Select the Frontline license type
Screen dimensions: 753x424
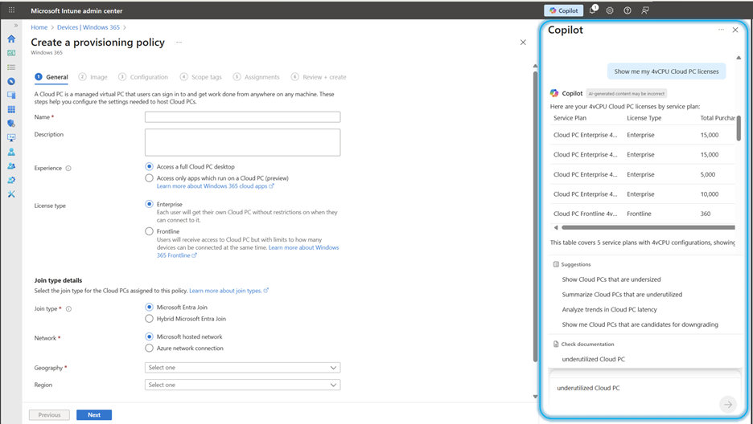(x=149, y=231)
